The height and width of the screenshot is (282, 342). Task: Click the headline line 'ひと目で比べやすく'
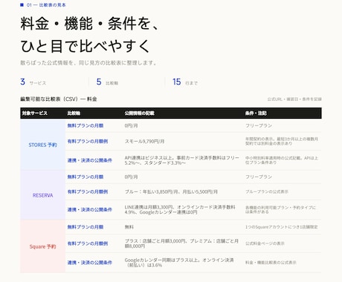tap(85, 46)
